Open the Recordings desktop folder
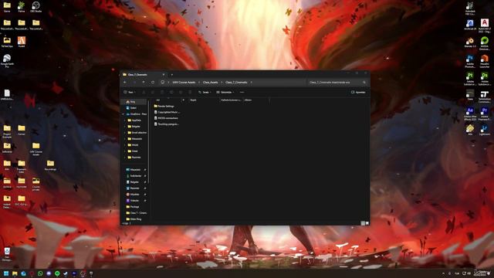The image size is (494, 278). (x=50, y=165)
